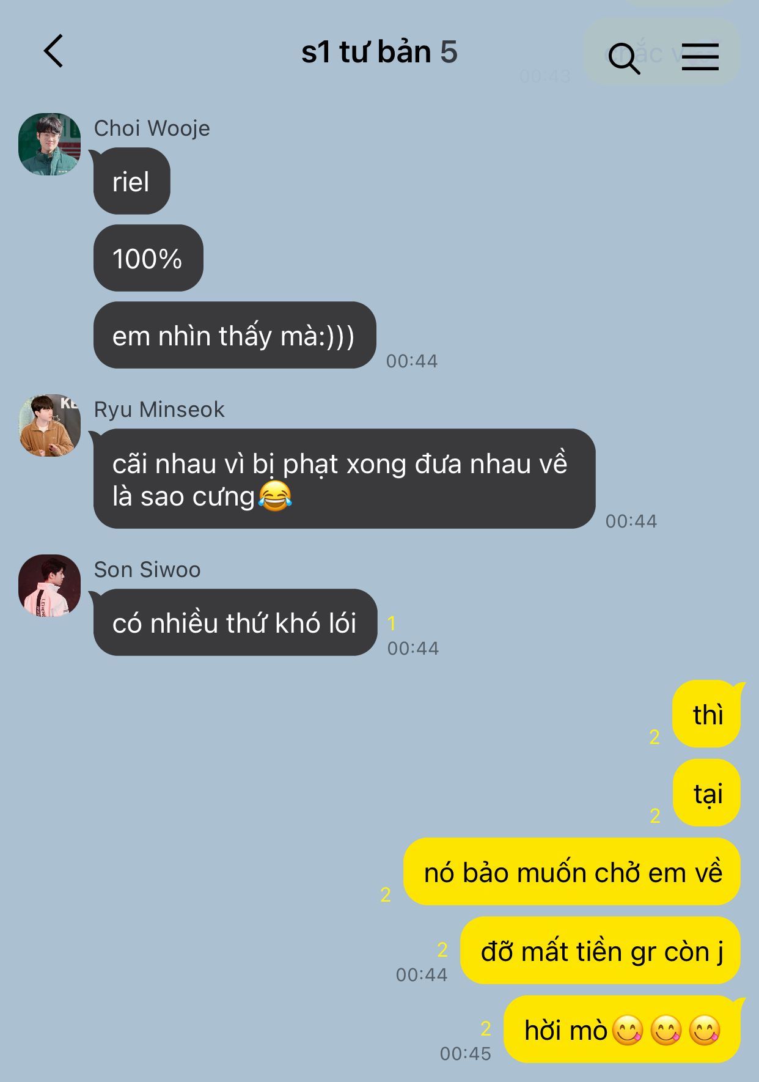The height and width of the screenshot is (1082, 759).
Task: Click the sender name Choi Wooje
Action: (x=152, y=128)
